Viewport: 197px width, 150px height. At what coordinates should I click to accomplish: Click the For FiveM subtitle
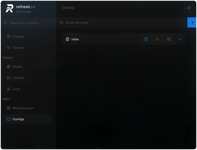pos(23,12)
